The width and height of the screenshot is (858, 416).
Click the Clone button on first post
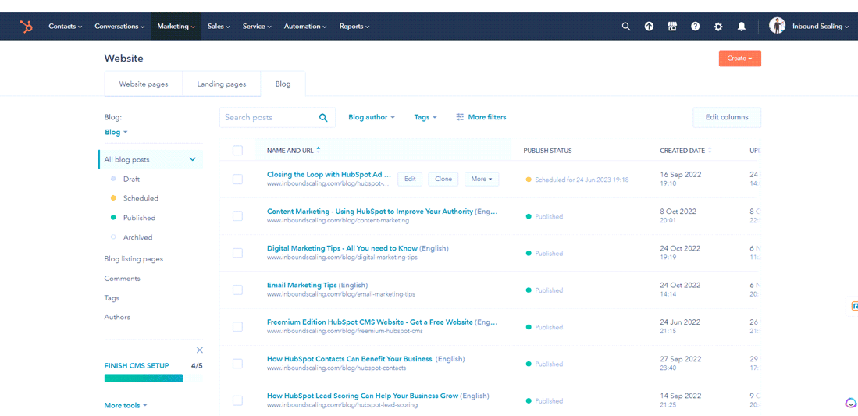(443, 179)
